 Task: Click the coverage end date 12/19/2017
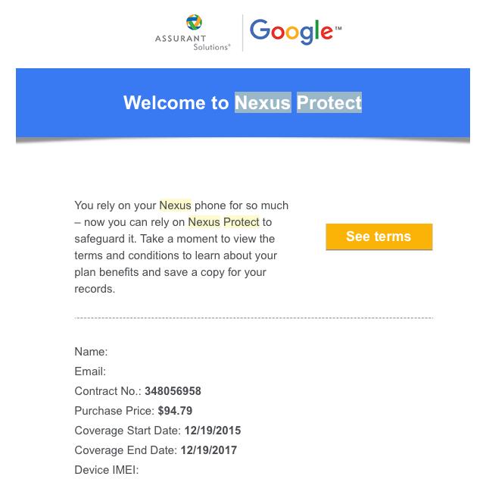[209, 450]
